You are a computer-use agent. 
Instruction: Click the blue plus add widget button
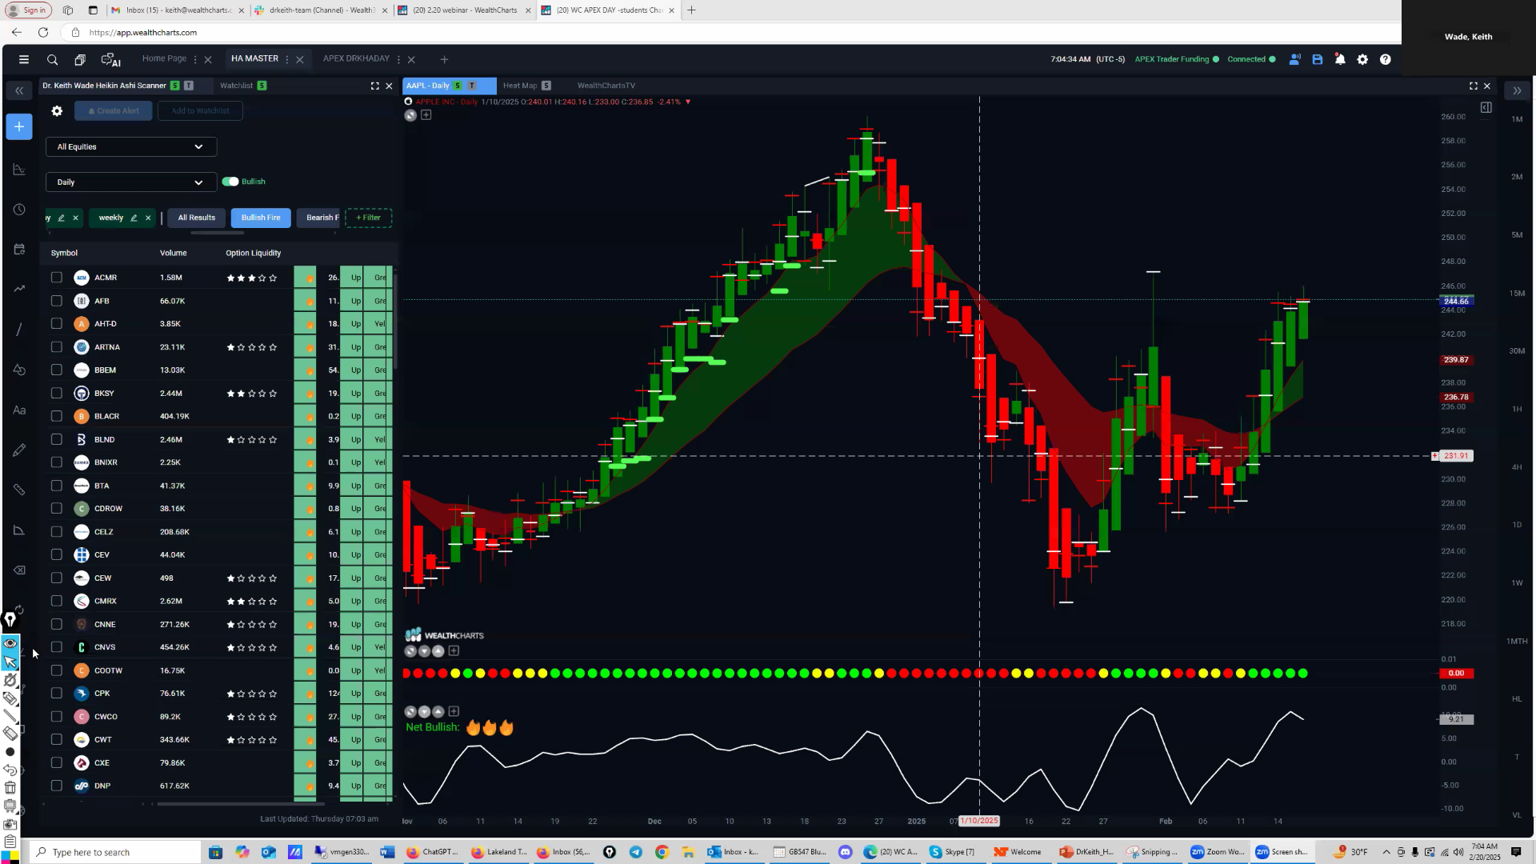pyautogui.click(x=19, y=126)
